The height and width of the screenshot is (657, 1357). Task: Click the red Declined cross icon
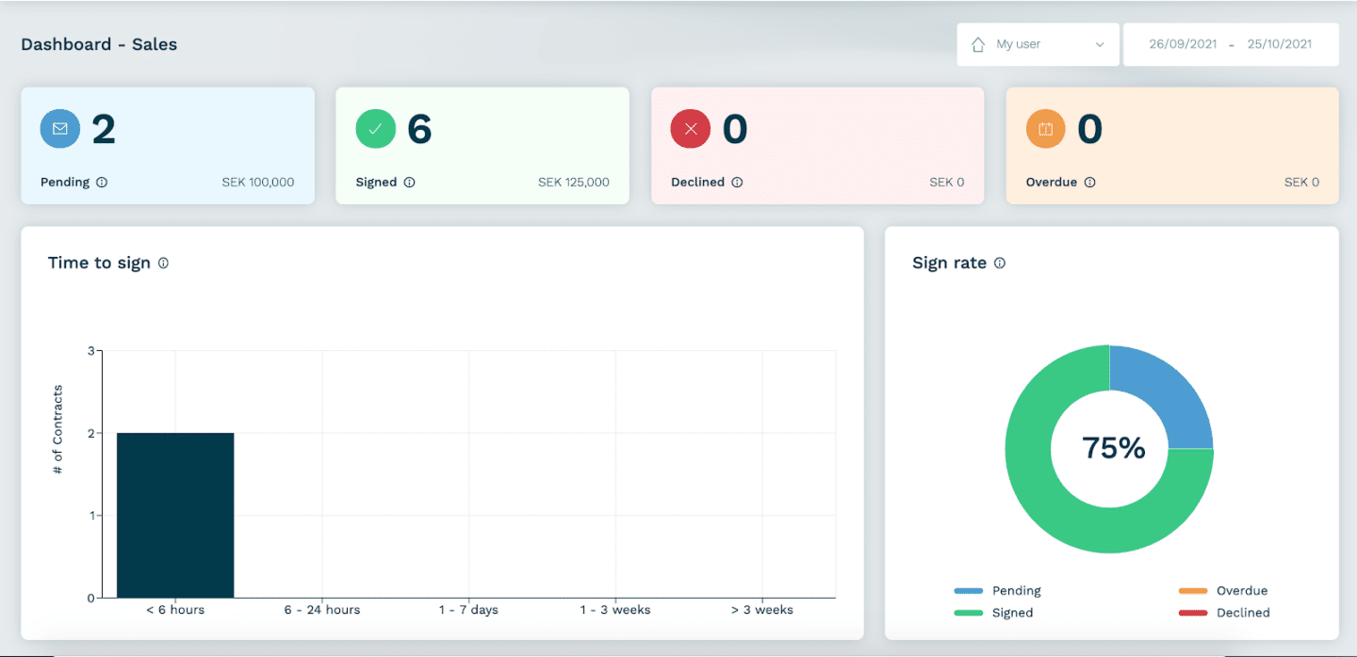coord(690,129)
